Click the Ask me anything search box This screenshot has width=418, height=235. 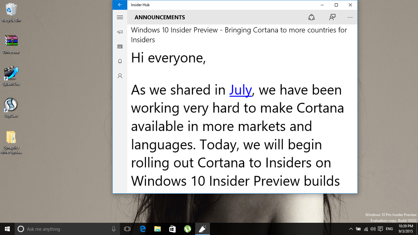pos(67,229)
